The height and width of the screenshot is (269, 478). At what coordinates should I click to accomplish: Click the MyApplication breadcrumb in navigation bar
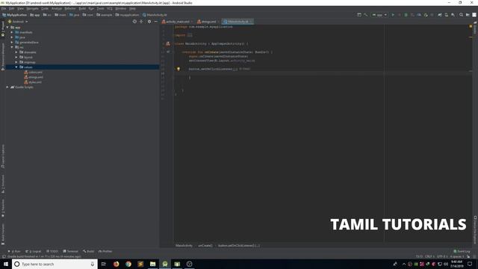[15, 15]
